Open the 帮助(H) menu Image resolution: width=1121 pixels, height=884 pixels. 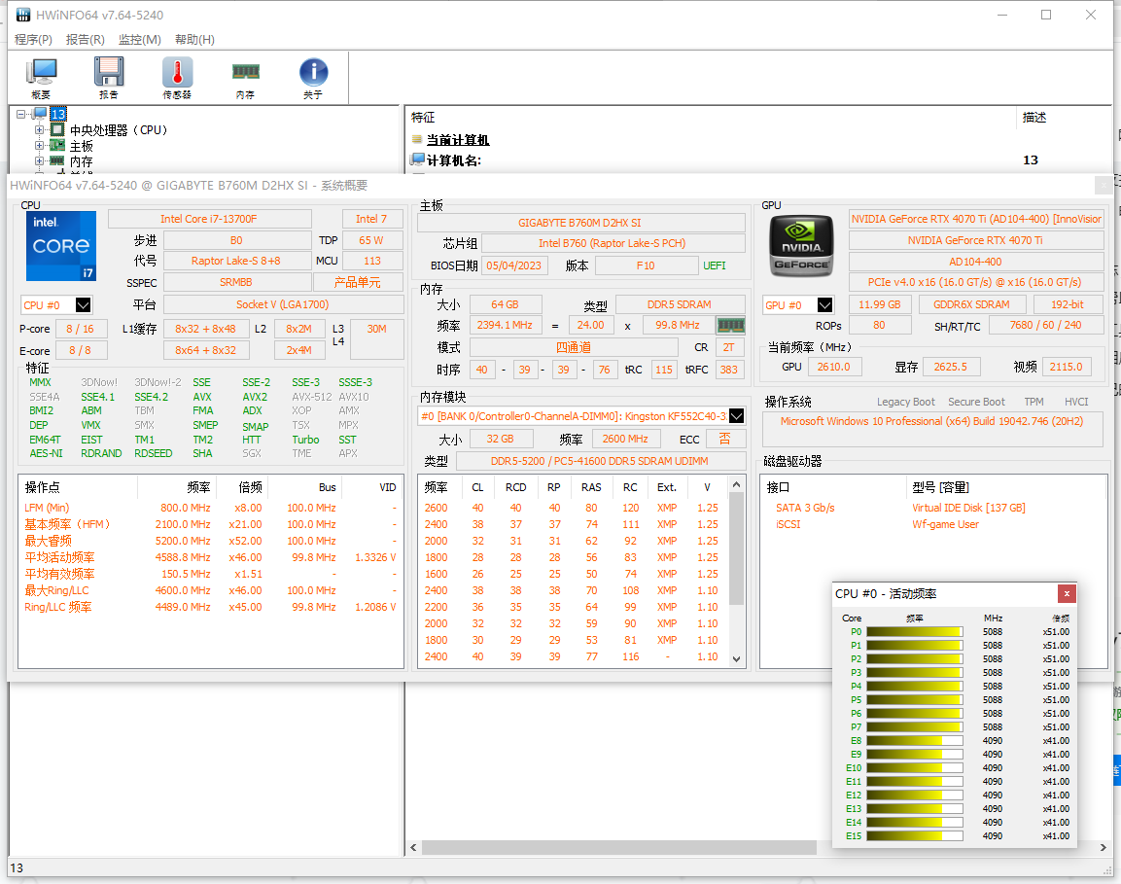pyautogui.click(x=194, y=39)
